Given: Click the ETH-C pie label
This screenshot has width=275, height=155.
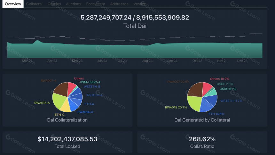Looking at the screenshot, I should pos(59,115).
